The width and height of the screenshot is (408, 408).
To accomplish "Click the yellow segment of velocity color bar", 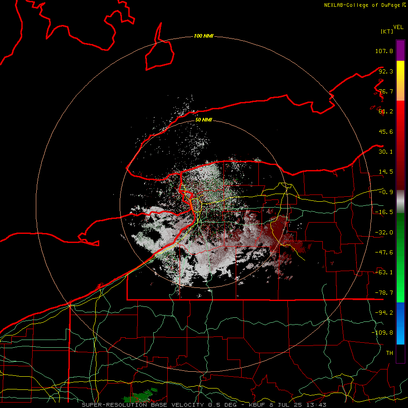I will 400,81.
